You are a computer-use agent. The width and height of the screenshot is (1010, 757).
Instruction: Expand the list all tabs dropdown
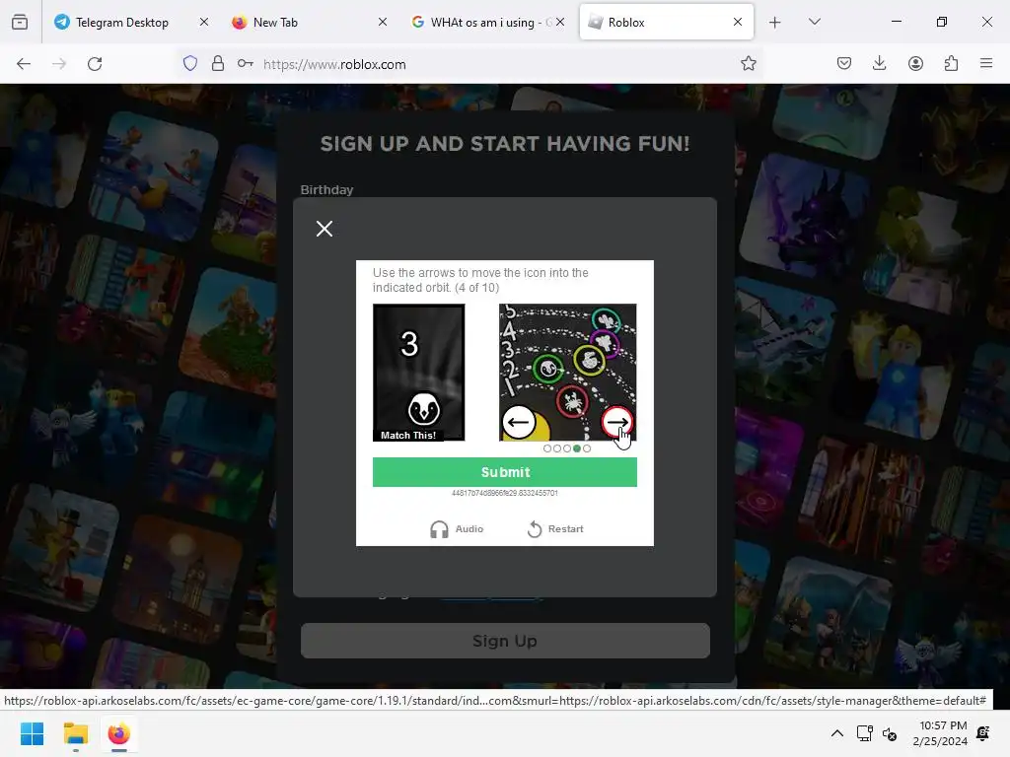click(x=814, y=22)
